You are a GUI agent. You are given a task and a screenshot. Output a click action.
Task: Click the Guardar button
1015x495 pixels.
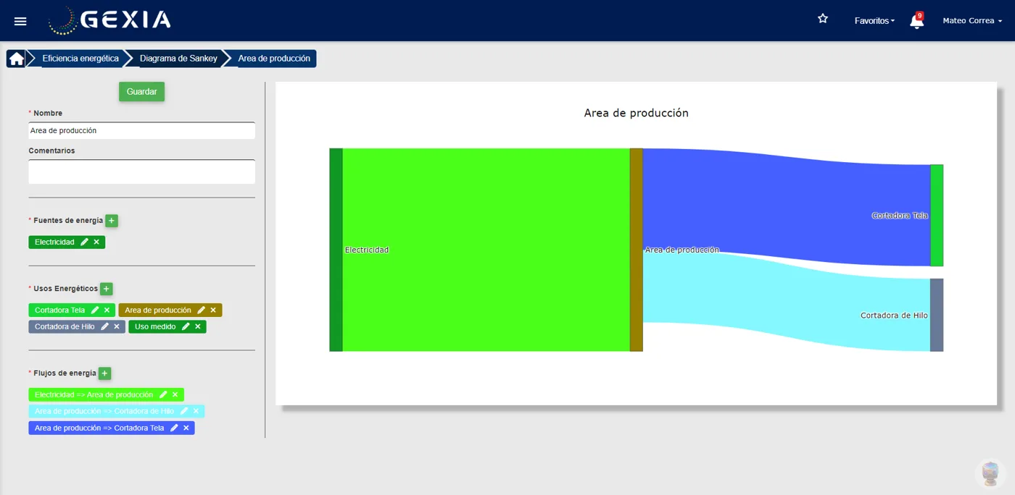142,92
